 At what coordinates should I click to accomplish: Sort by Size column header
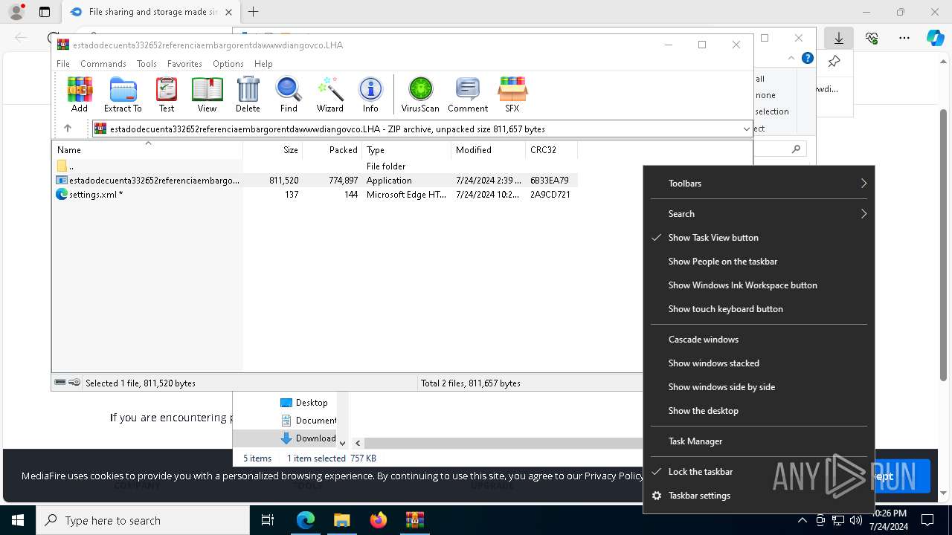point(272,150)
